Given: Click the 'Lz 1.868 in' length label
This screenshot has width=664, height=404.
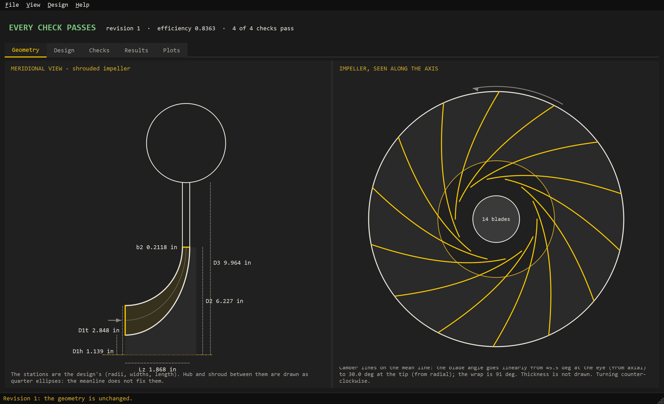Looking at the screenshot, I should click(x=157, y=369).
